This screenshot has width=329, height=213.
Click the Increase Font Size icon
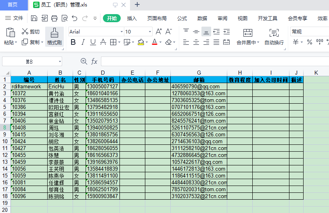coord(159,31)
